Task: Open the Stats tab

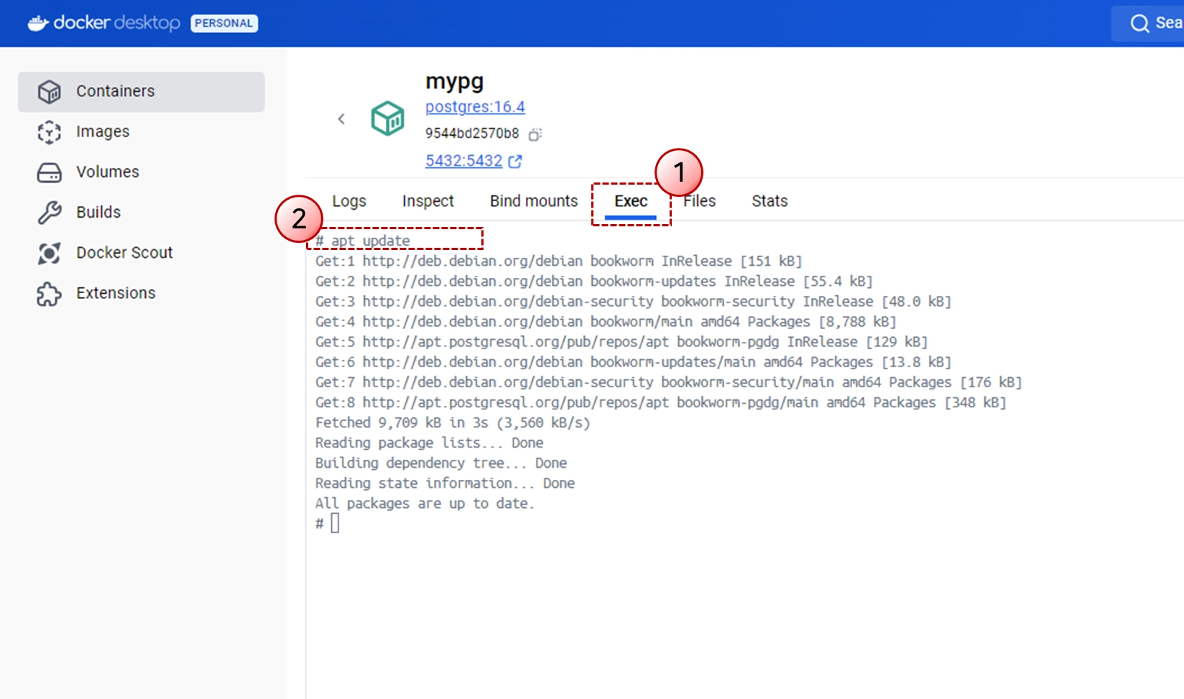Action: [770, 201]
